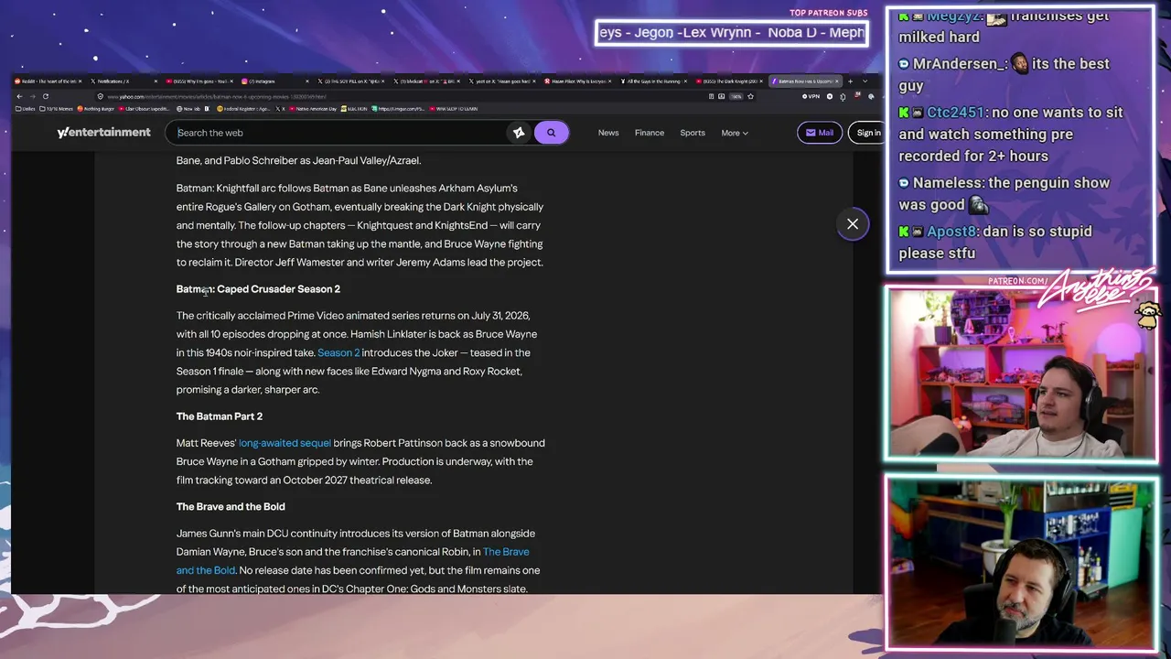Screen dimensions: 1171x659
Task: Close the Instagram tab
Action: [x=306, y=81]
